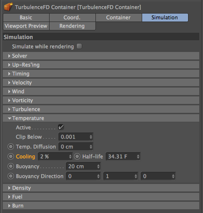The image size is (203, 213).
Task: Toggle the Half-life keyframe dot
Action: point(77,156)
